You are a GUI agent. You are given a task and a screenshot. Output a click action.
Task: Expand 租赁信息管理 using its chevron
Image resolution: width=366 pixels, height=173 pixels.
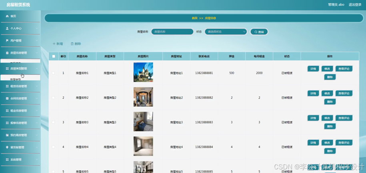[x=37, y=86]
